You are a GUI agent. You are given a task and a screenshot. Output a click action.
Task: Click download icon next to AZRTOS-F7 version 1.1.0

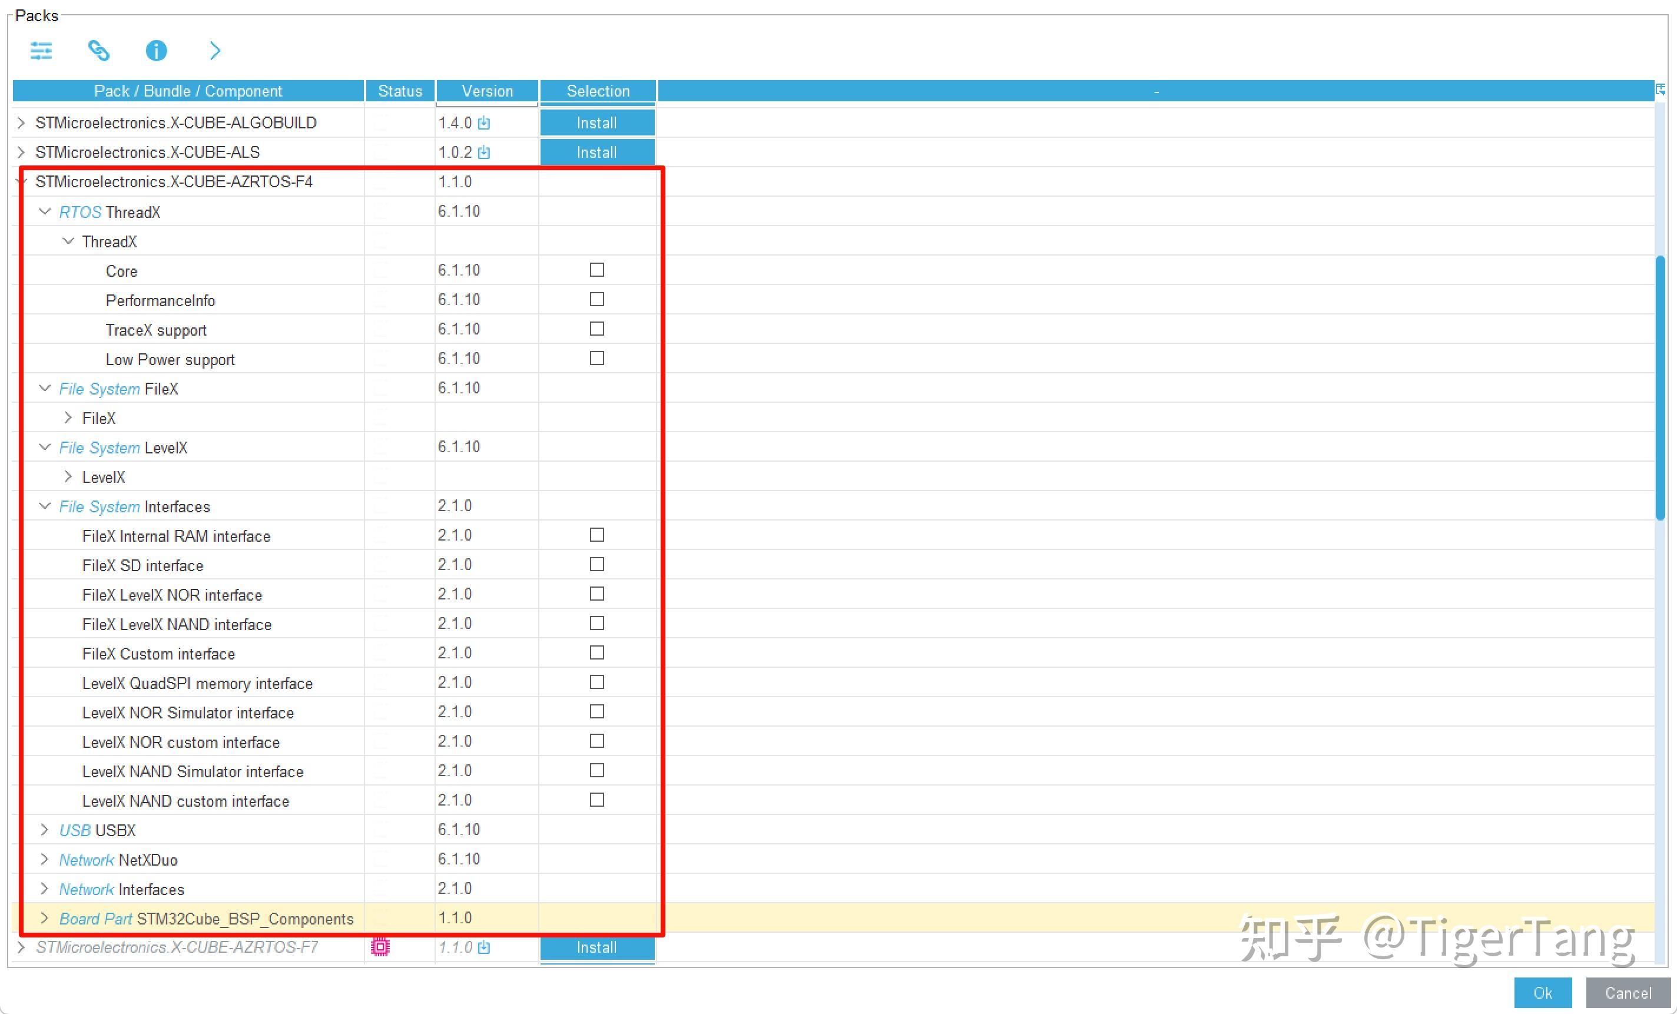(x=485, y=947)
